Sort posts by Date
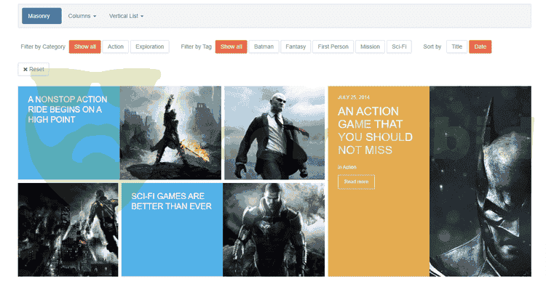546x284 pixels. click(x=480, y=46)
